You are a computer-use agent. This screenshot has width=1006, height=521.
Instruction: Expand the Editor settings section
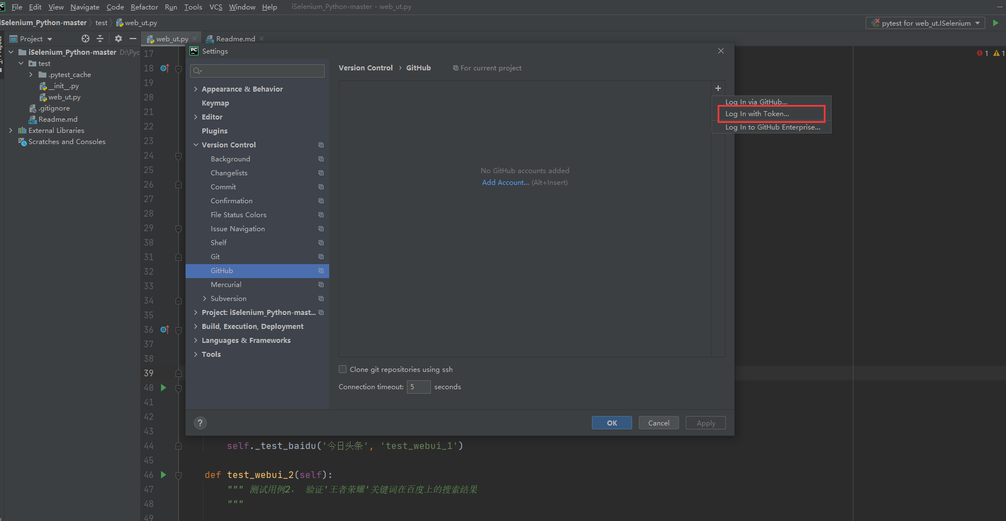[x=196, y=117]
